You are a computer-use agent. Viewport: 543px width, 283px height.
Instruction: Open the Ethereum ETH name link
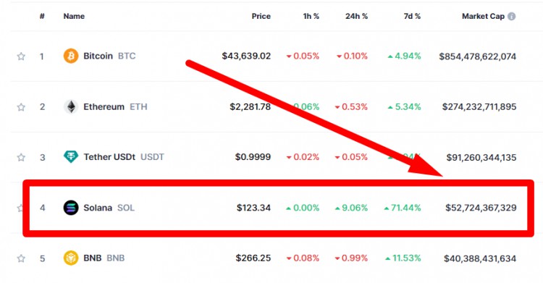point(115,106)
